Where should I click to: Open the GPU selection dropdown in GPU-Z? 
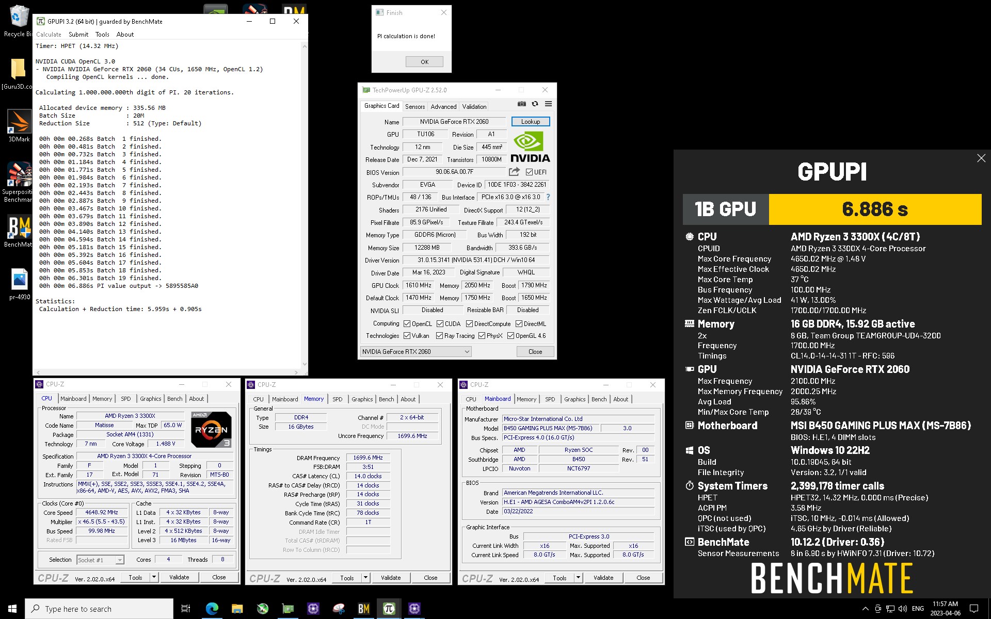coord(415,352)
